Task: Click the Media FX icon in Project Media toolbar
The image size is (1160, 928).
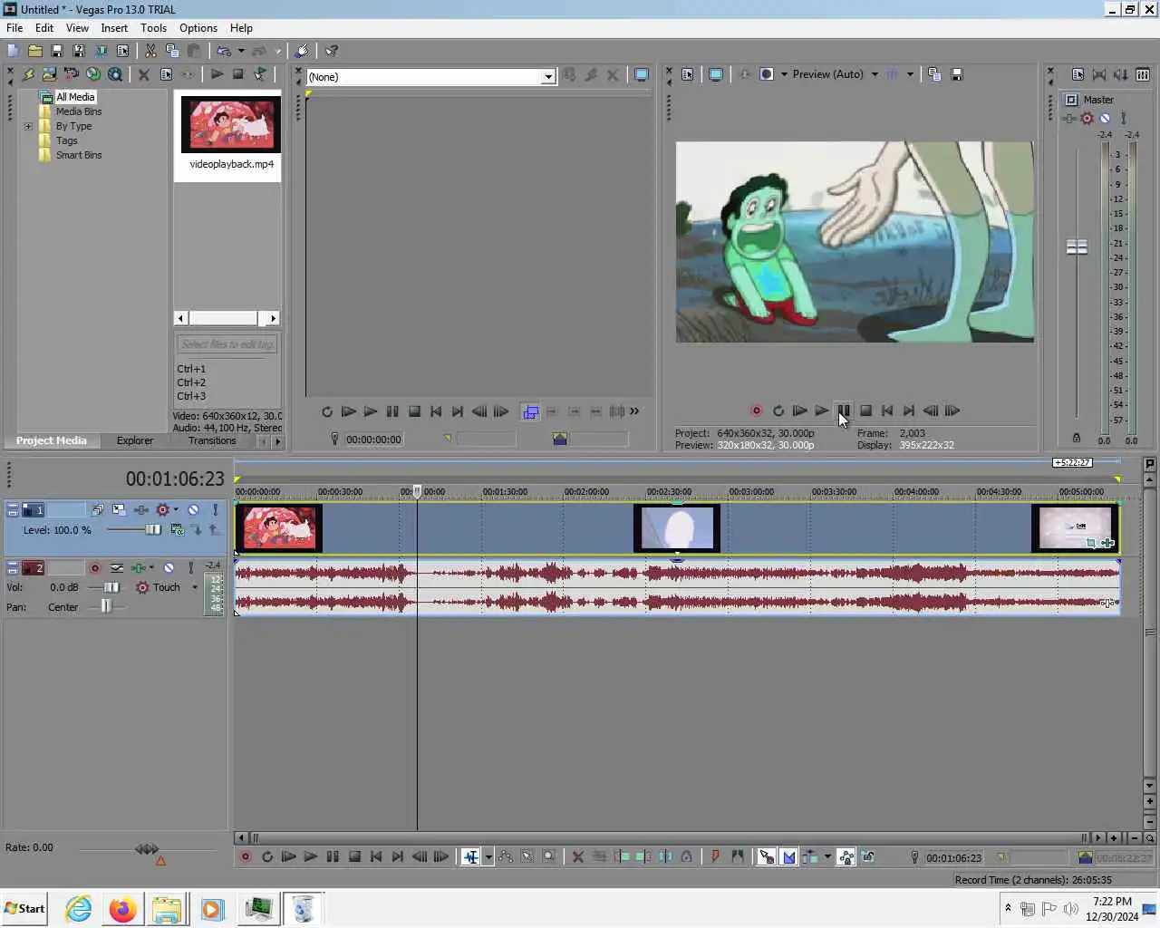Action: click(188, 74)
